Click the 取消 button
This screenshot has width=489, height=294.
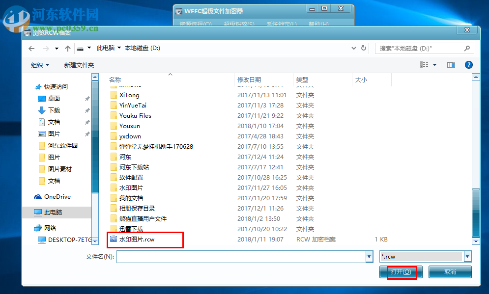pyautogui.click(x=450, y=272)
